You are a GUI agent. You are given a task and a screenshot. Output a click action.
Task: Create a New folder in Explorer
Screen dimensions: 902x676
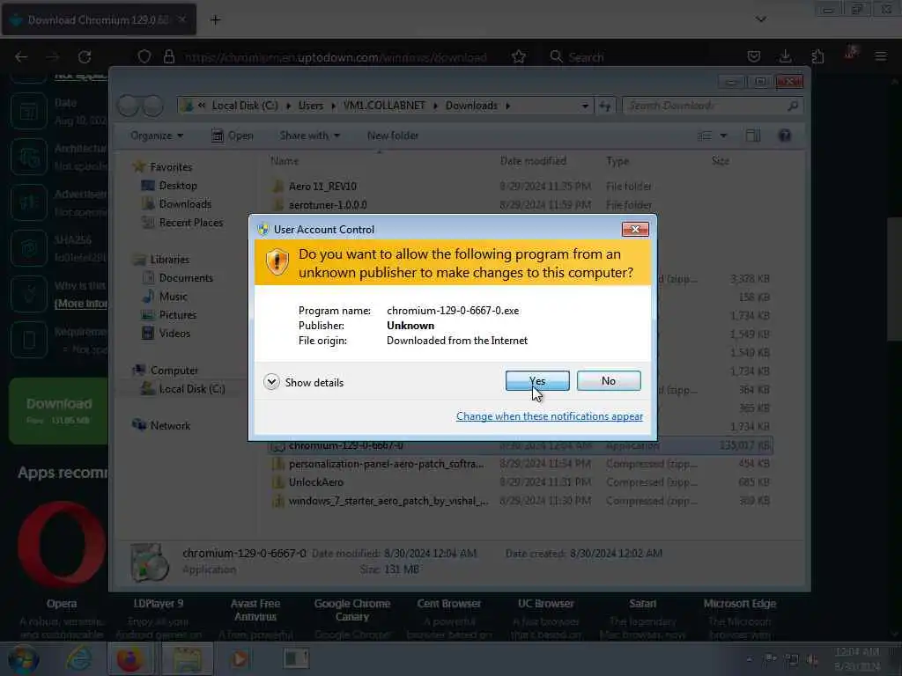tap(393, 136)
